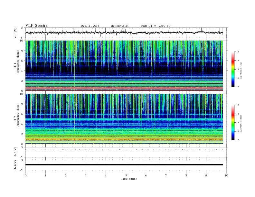Screen dimensions: 255x197
Task: Click the "start UT = 23:0 :0" text
Action: click(156, 26)
